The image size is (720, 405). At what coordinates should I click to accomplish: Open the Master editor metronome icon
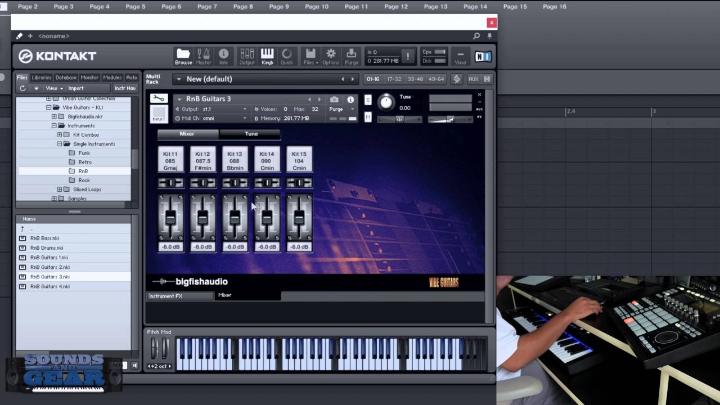204,56
